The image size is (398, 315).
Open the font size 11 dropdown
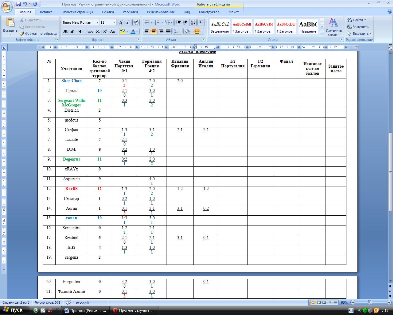(x=114, y=22)
